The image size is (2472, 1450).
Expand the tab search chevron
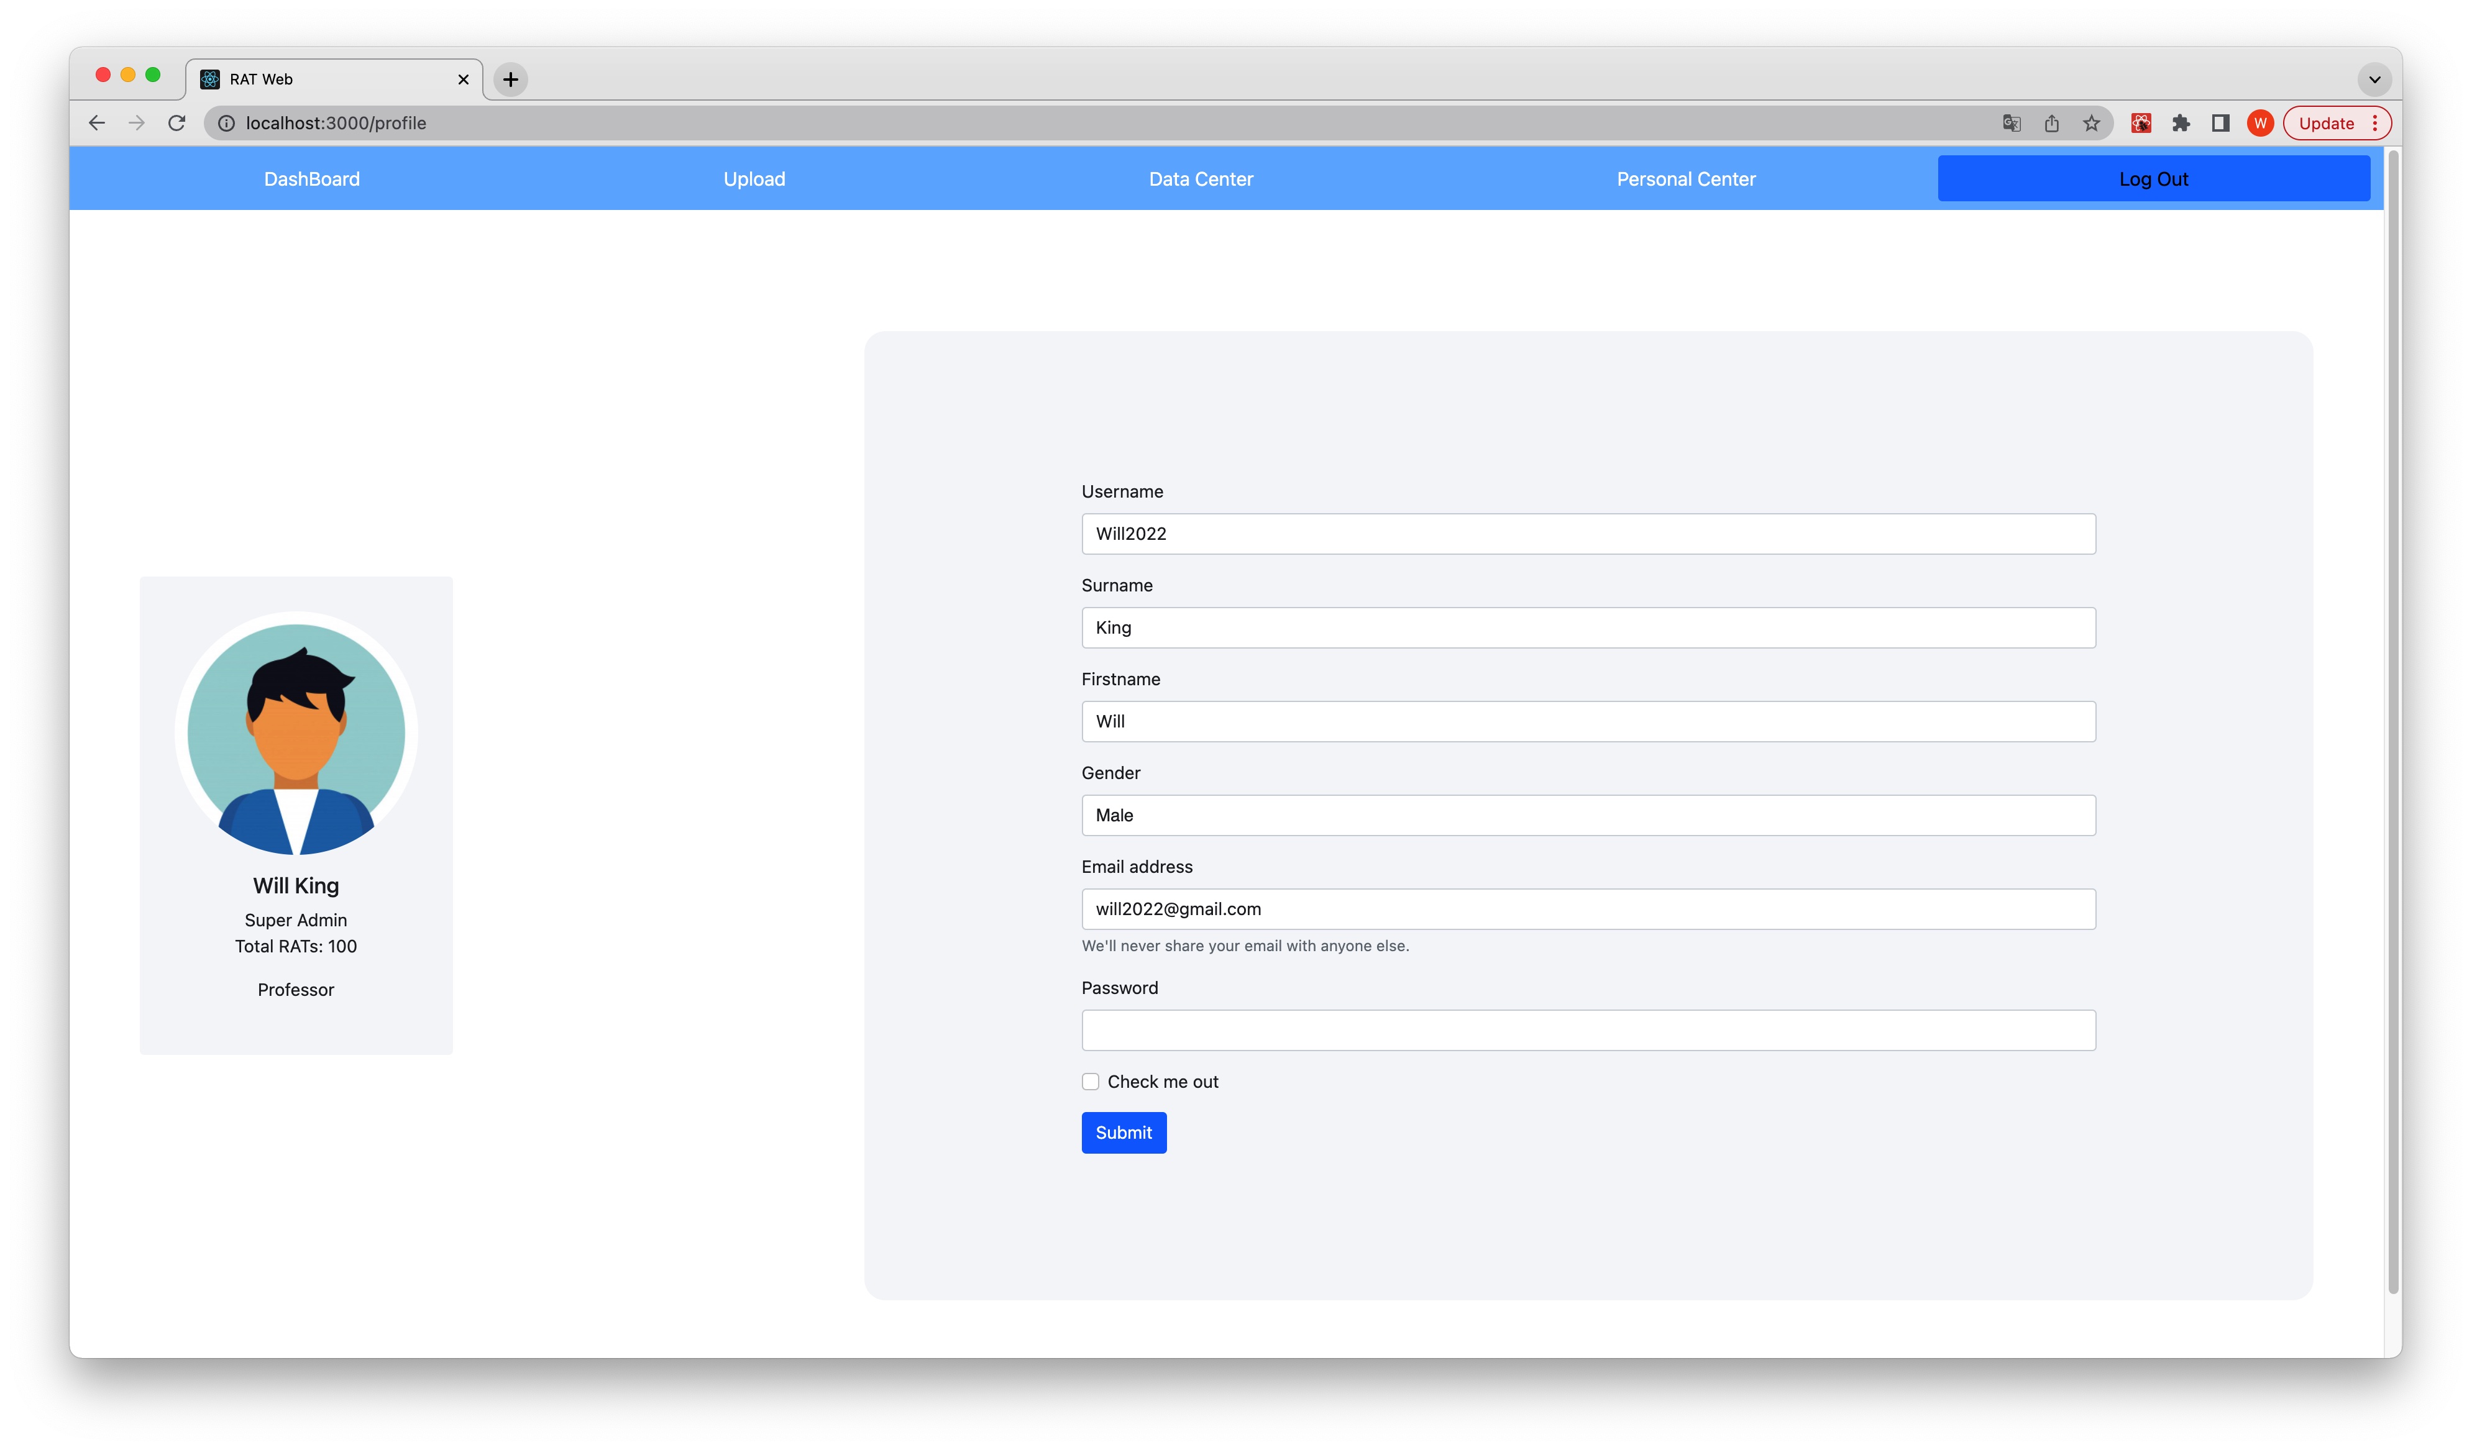click(2374, 80)
